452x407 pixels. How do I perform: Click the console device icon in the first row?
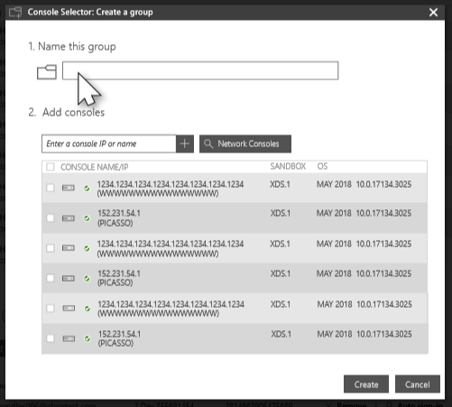(69, 188)
